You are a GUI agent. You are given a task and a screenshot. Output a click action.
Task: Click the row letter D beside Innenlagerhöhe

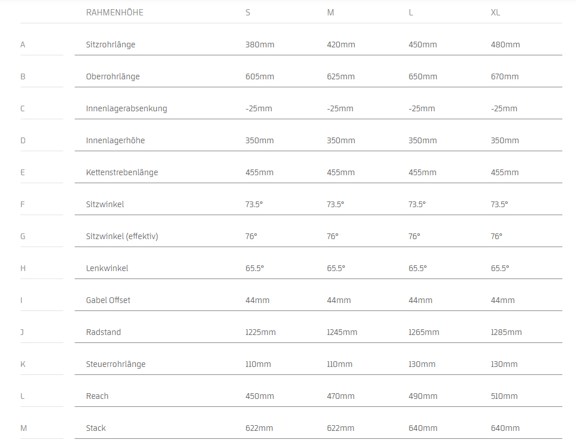[x=23, y=140]
